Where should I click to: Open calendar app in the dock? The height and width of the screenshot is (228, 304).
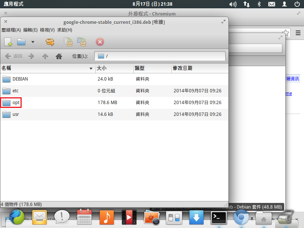84,217
